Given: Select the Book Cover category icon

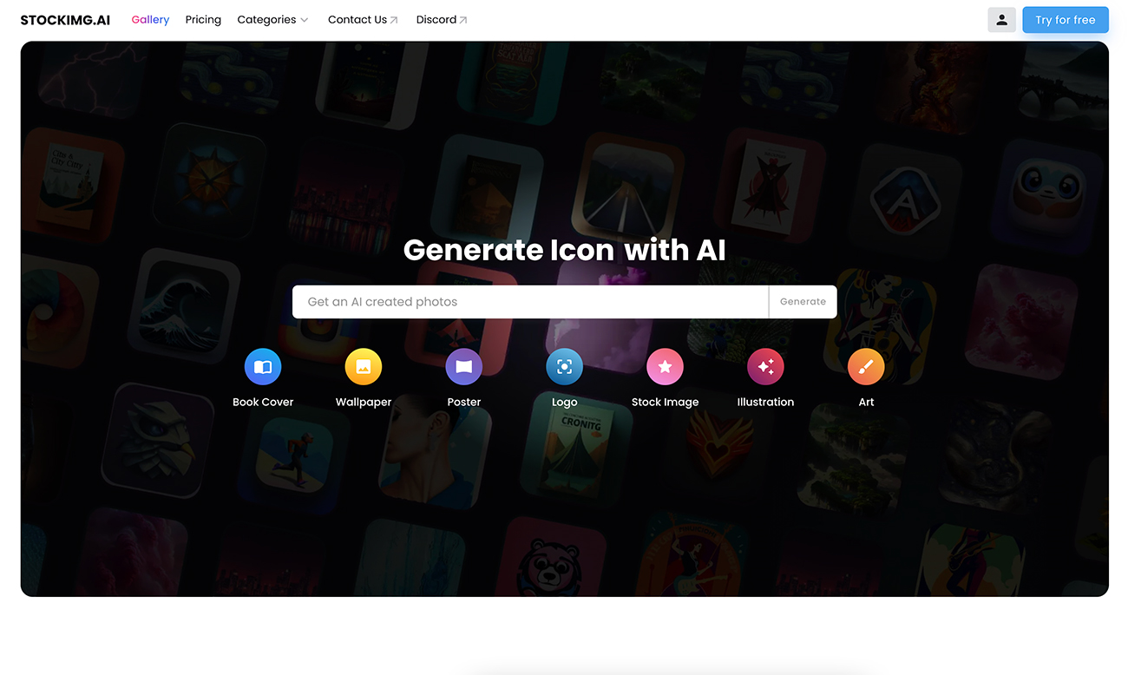Looking at the screenshot, I should [x=263, y=367].
